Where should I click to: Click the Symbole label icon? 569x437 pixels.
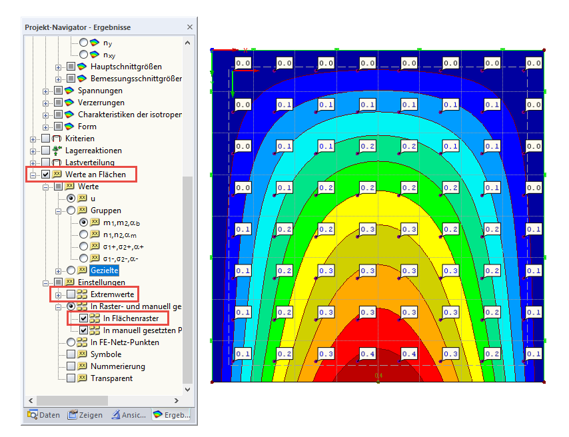pos(82,354)
